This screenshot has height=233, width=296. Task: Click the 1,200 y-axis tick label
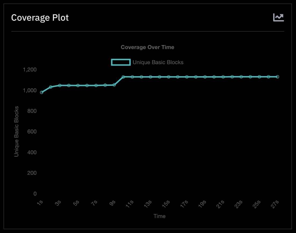tap(30, 70)
